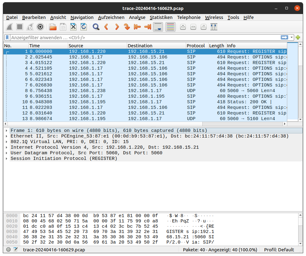Expand the Ethernet II frame details

[x=6, y=136]
